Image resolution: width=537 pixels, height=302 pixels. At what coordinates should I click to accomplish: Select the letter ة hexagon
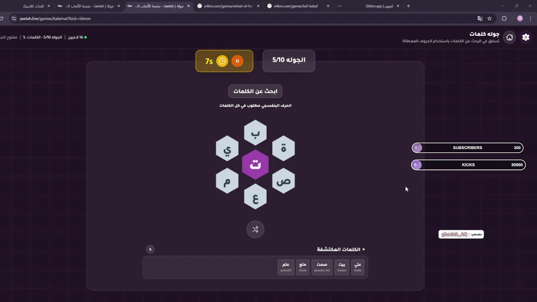284,148
